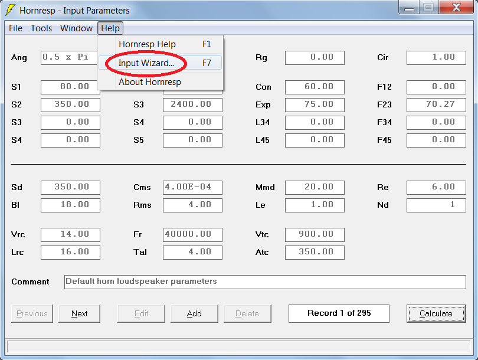
Task: Close the open Help menu
Action: (110, 28)
